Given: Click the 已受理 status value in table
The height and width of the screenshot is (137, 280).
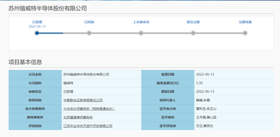Looking at the screenshot, I should [68, 92].
